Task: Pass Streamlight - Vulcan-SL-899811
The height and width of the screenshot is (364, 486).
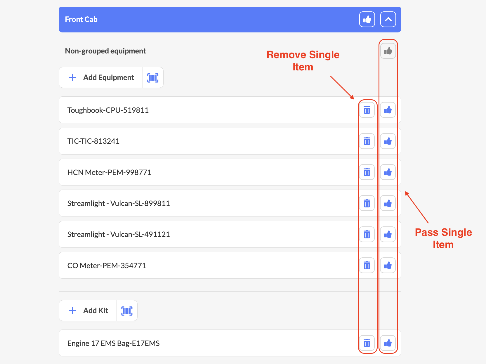Action: [x=388, y=203]
